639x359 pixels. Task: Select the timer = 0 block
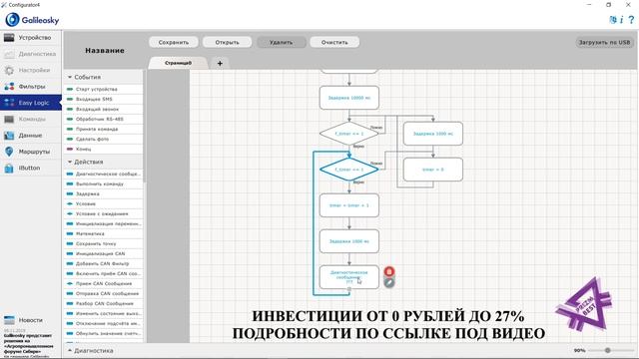(433, 170)
